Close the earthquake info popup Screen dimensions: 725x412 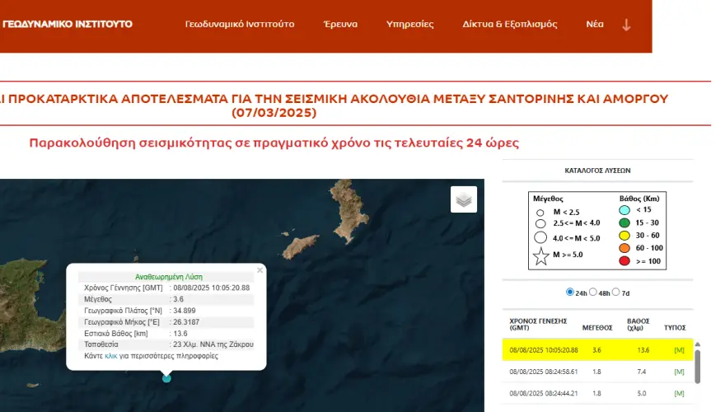click(x=260, y=269)
